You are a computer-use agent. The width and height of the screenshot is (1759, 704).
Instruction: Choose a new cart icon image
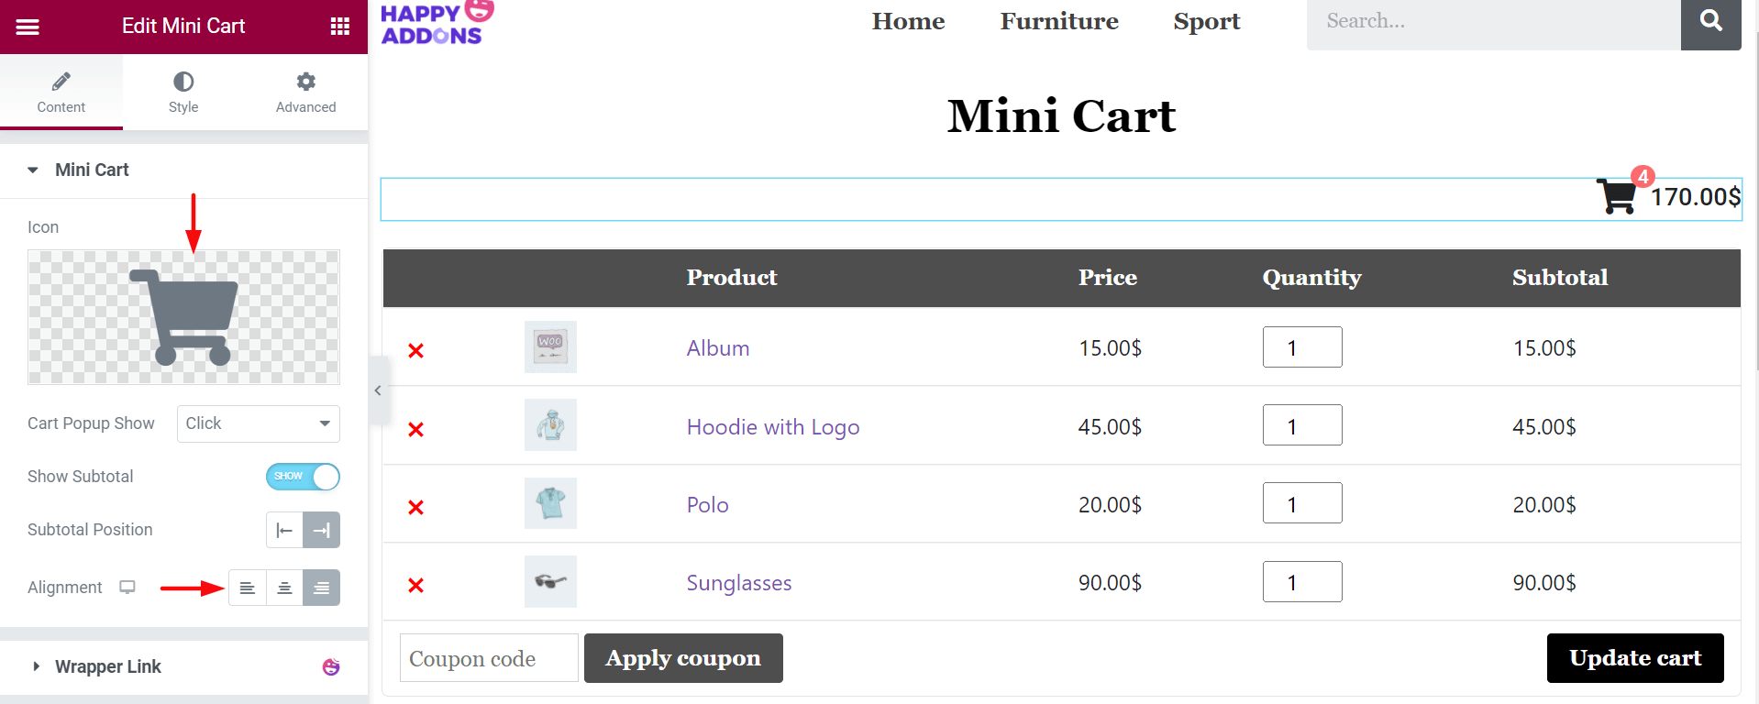pyautogui.click(x=183, y=317)
